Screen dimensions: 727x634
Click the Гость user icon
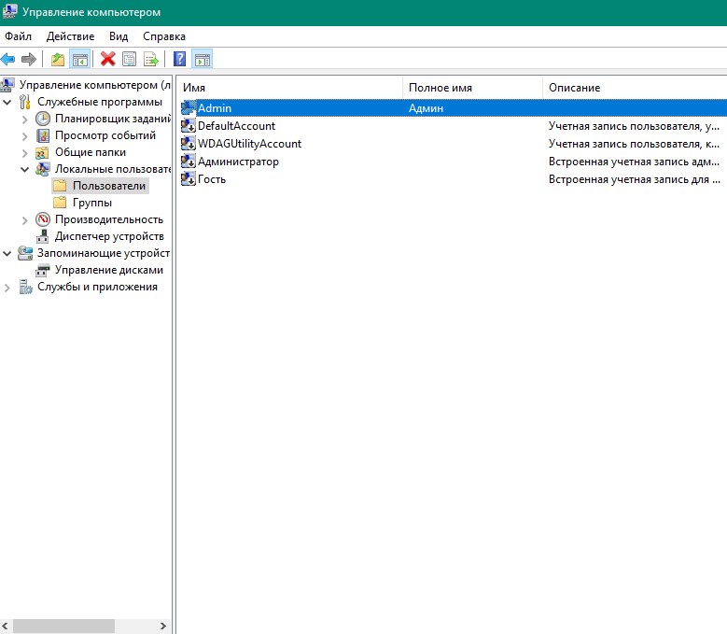click(x=189, y=179)
